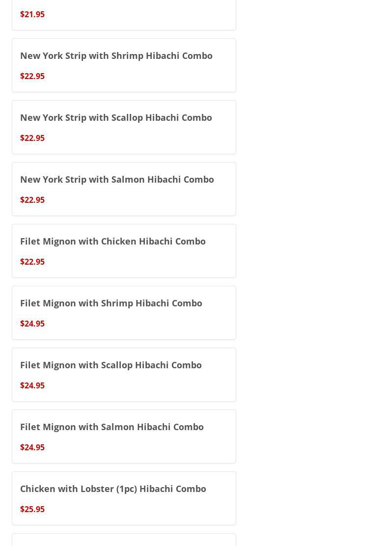Open Chicken with Lobster (1pc) Hibachi Combo
378x546 pixels.
pyautogui.click(x=113, y=489)
